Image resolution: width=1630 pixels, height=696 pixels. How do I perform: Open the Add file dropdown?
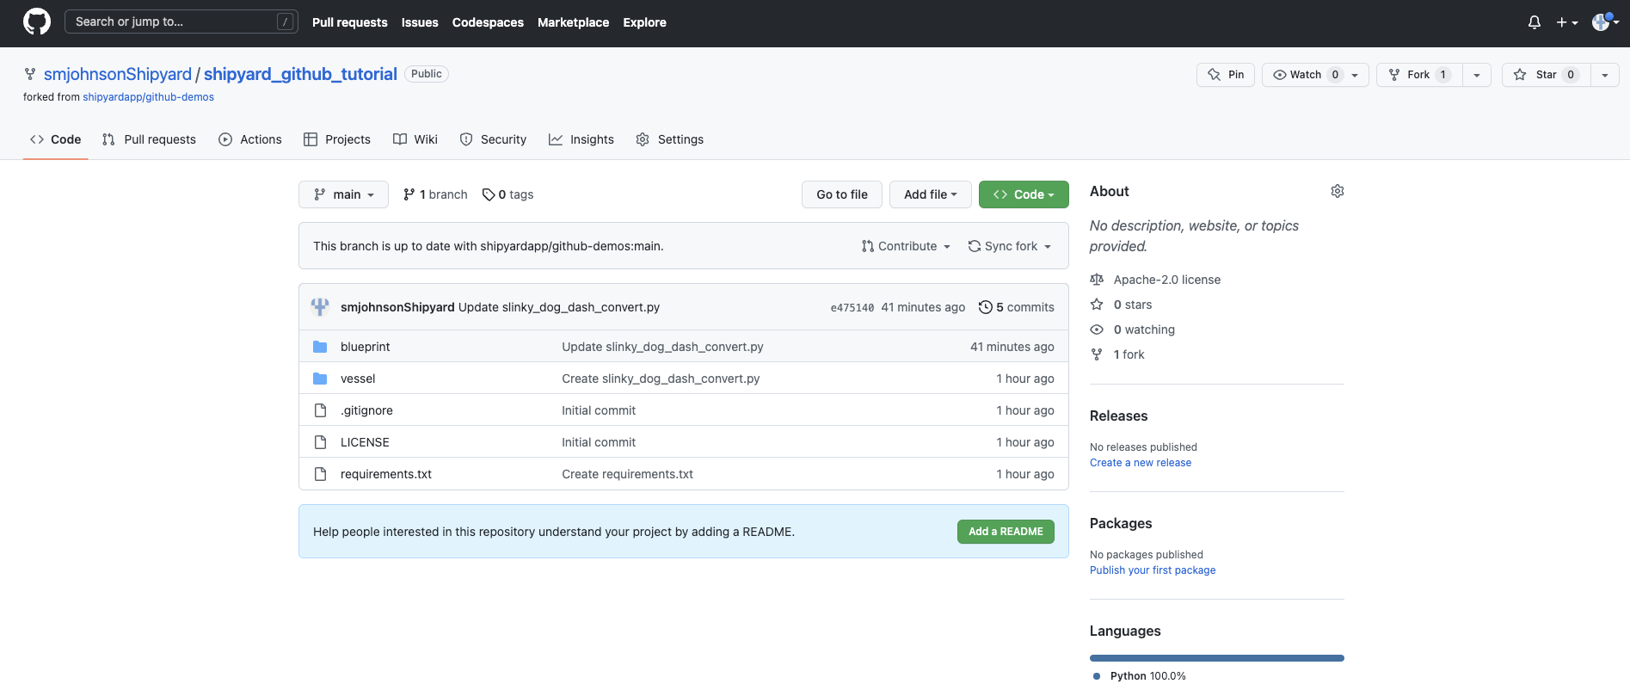point(930,194)
